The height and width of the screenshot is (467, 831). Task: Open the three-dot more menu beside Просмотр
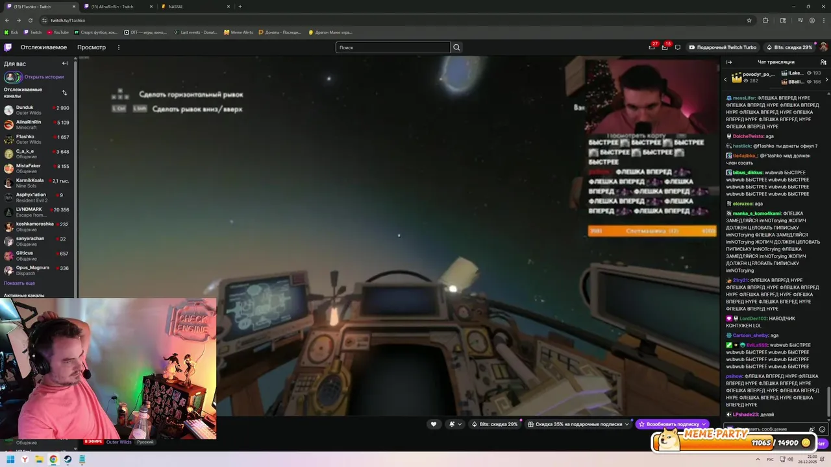[x=119, y=47]
